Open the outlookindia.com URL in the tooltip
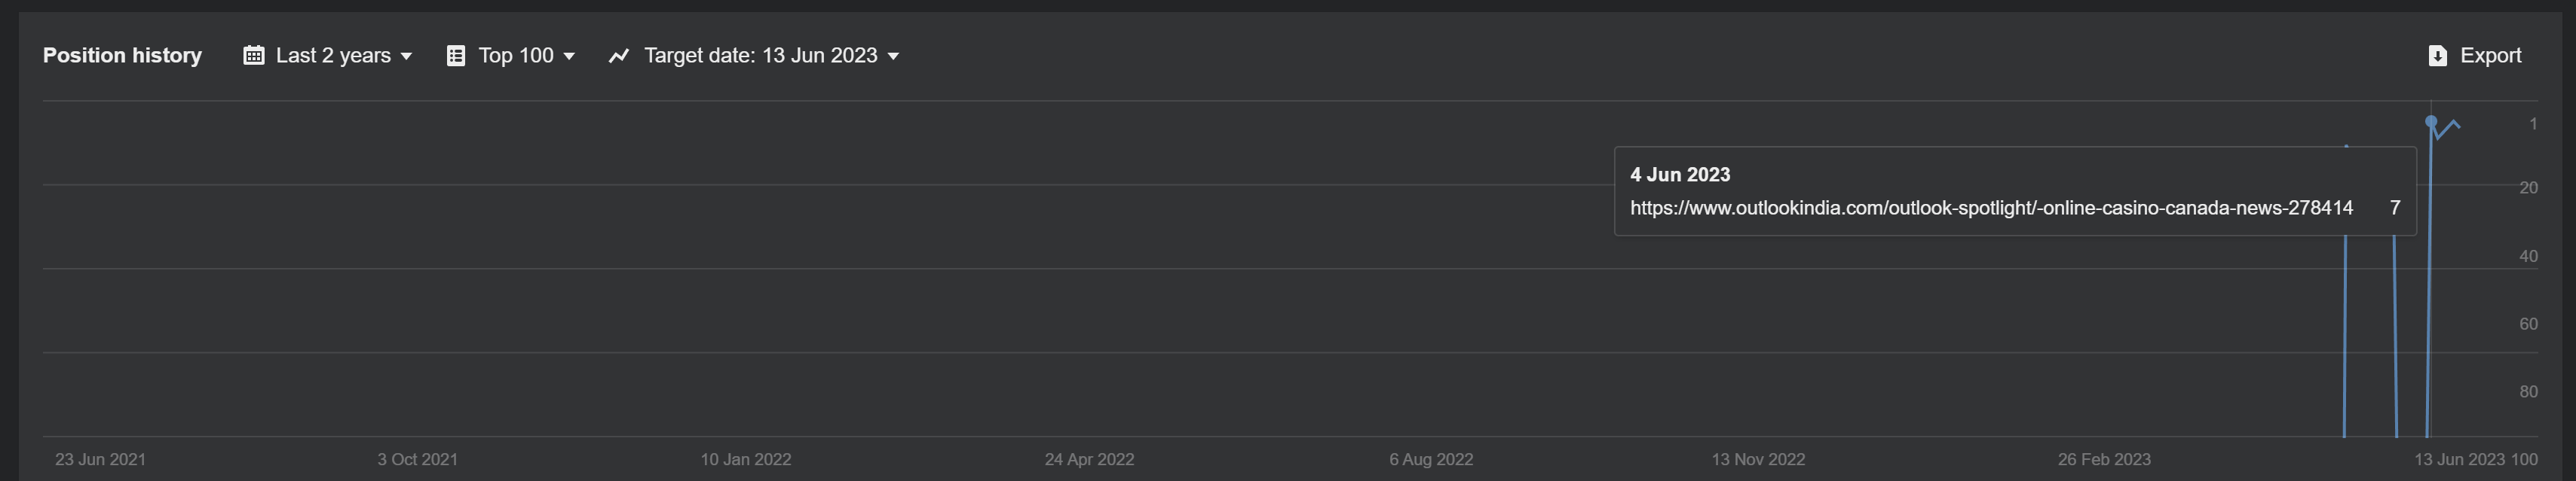The image size is (2576, 481). point(1990,208)
